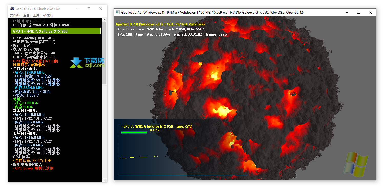Image resolution: width=390 pixels, height=196 pixels.
Task: Click the 'OpenGL renderer' overlay line
Action: click(160, 29)
